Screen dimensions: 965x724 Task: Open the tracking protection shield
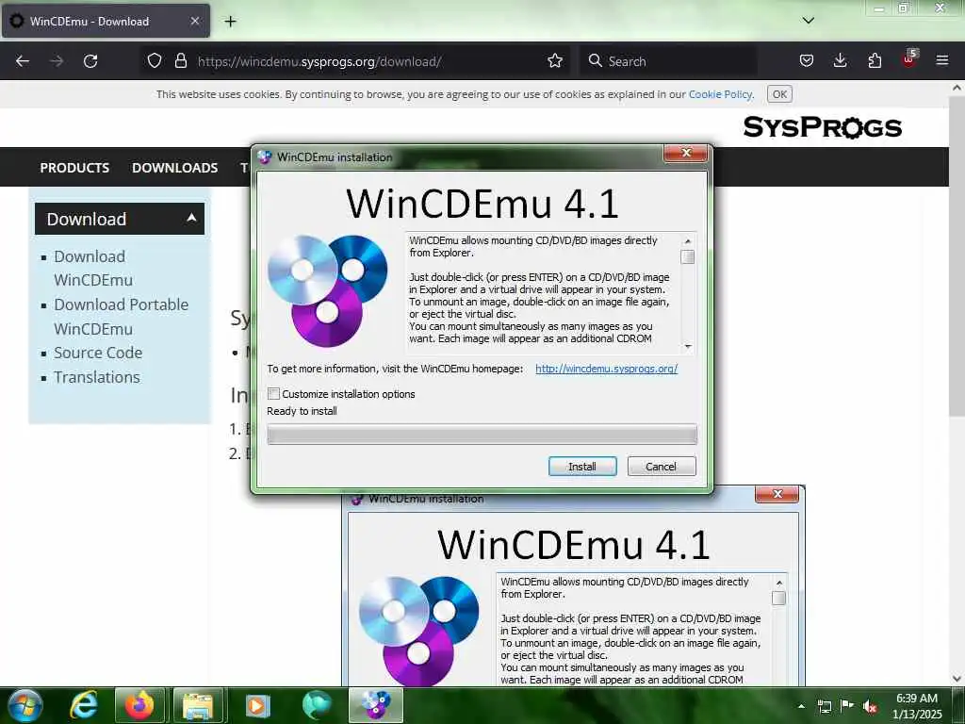click(155, 61)
